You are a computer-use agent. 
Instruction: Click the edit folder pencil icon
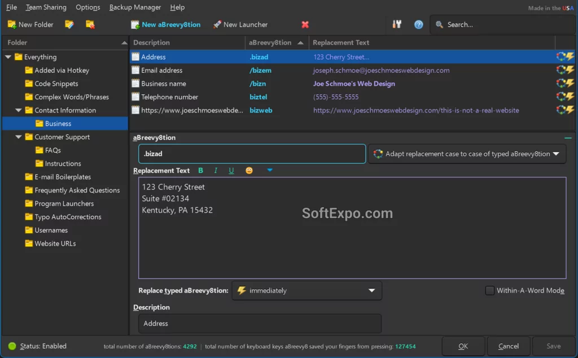[x=69, y=25]
